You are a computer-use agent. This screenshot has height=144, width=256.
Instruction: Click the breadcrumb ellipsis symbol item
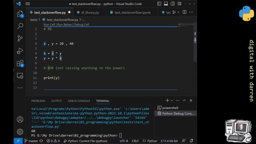tap(84, 20)
